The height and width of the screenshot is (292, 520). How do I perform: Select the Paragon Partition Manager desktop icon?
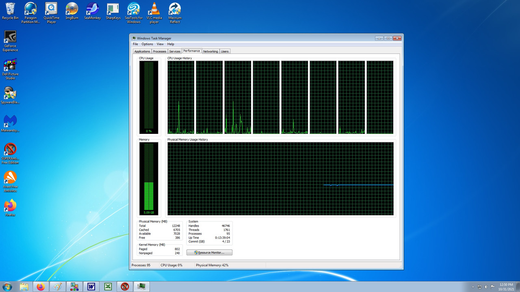pos(30,13)
